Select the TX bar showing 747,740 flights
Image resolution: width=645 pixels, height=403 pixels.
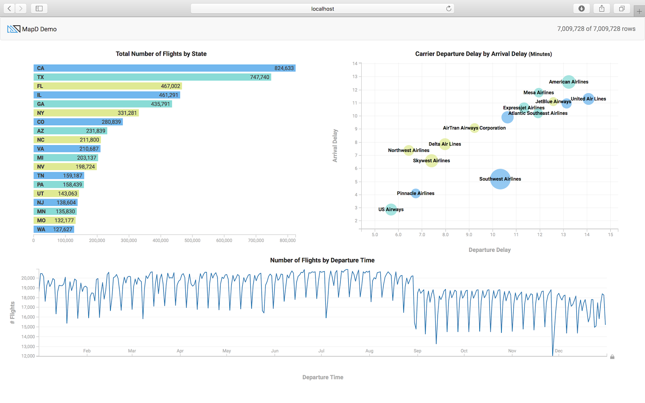point(152,77)
